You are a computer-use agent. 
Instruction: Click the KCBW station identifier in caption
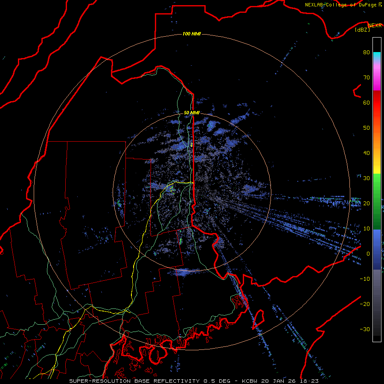coord(250,381)
